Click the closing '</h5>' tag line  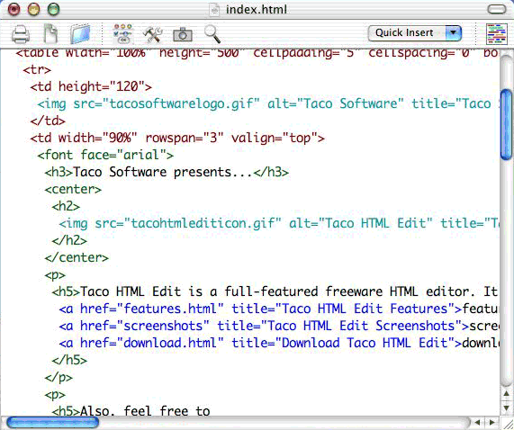click(69, 360)
